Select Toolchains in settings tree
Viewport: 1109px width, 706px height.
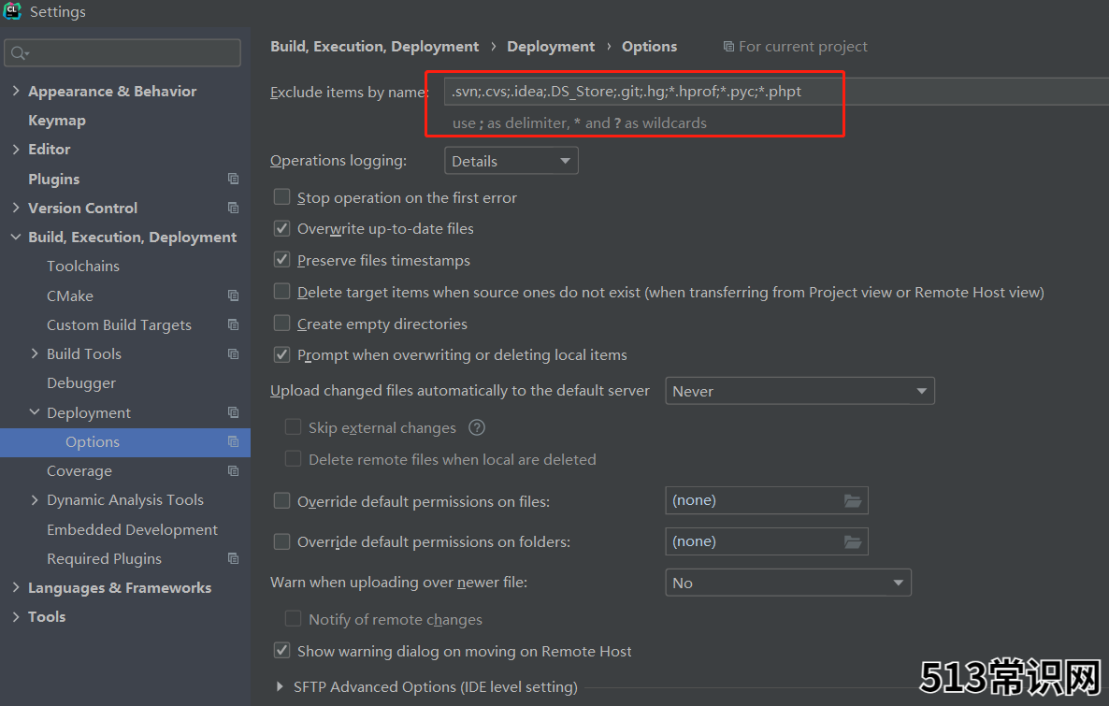click(x=82, y=266)
